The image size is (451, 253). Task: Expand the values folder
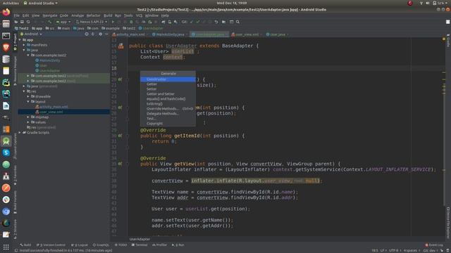pyautogui.click(x=28, y=122)
